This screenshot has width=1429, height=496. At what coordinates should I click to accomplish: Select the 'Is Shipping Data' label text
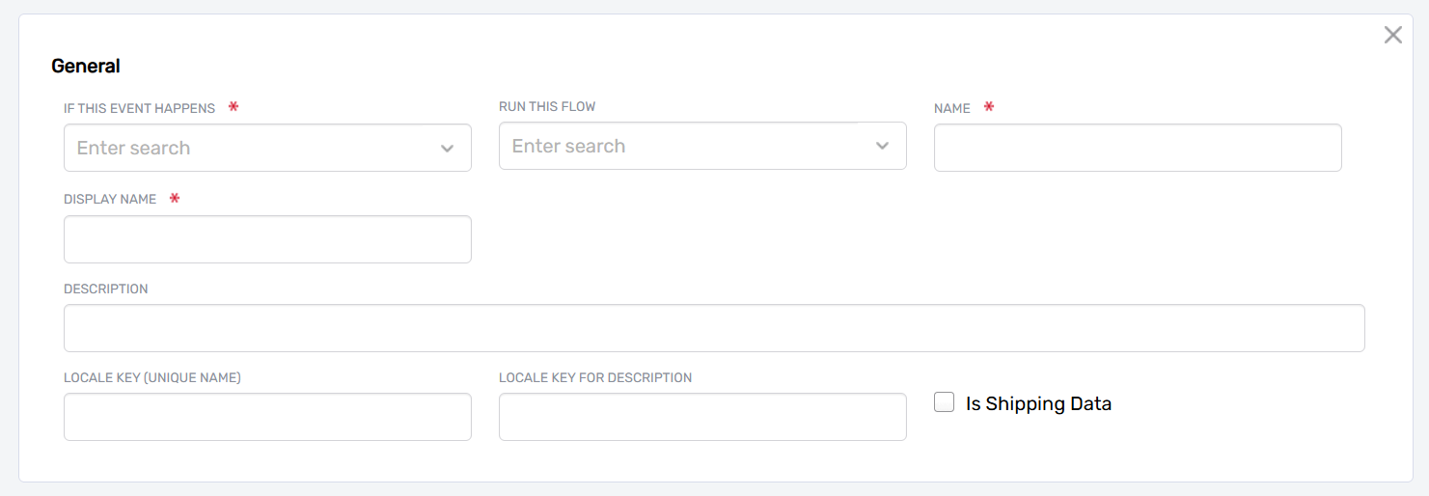[1038, 404]
